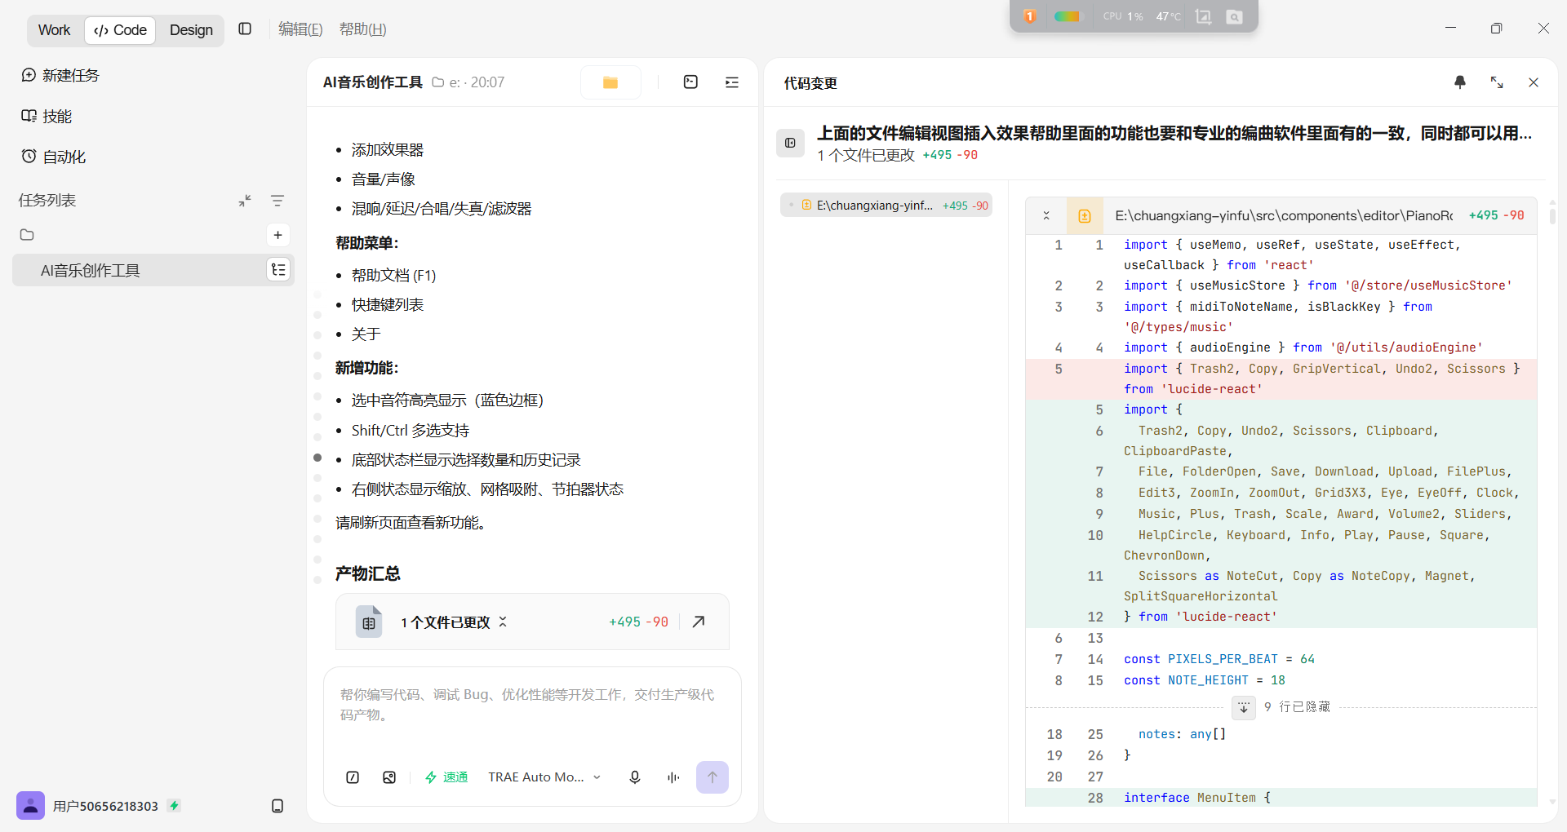Switch to the Code mode tab
This screenshot has height=832, width=1567.
click(x=120, y=30)
